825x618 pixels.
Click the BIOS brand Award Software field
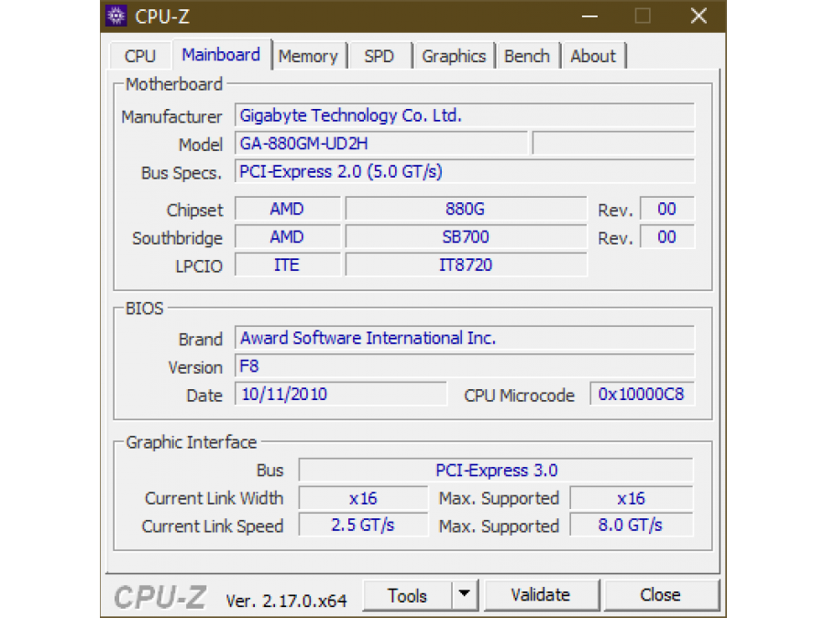pos(464,339)
